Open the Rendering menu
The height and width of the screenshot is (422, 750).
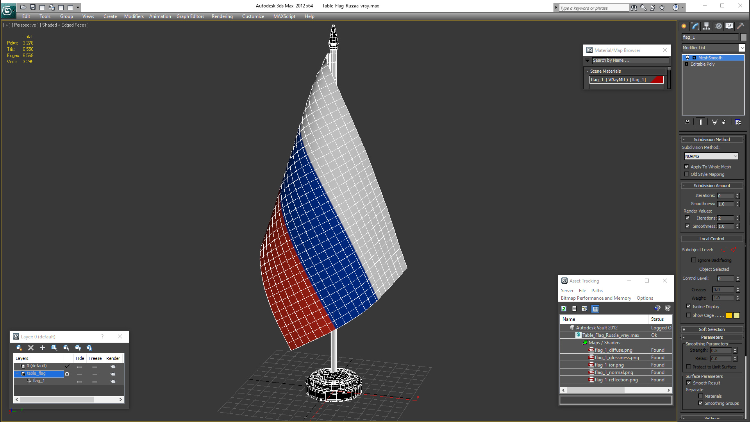(x=222, y=16)
